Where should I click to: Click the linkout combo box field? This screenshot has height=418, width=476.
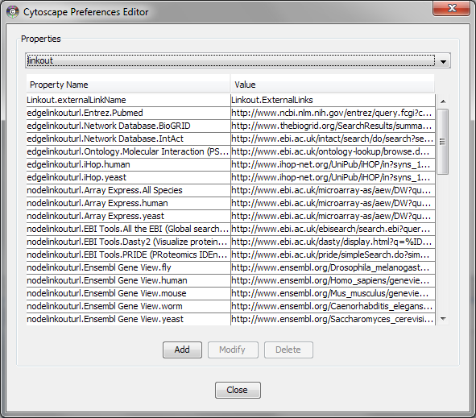230,60
